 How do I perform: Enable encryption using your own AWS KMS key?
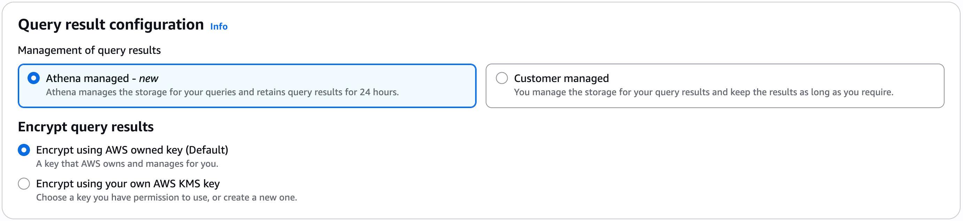click(x=24, y=183)
